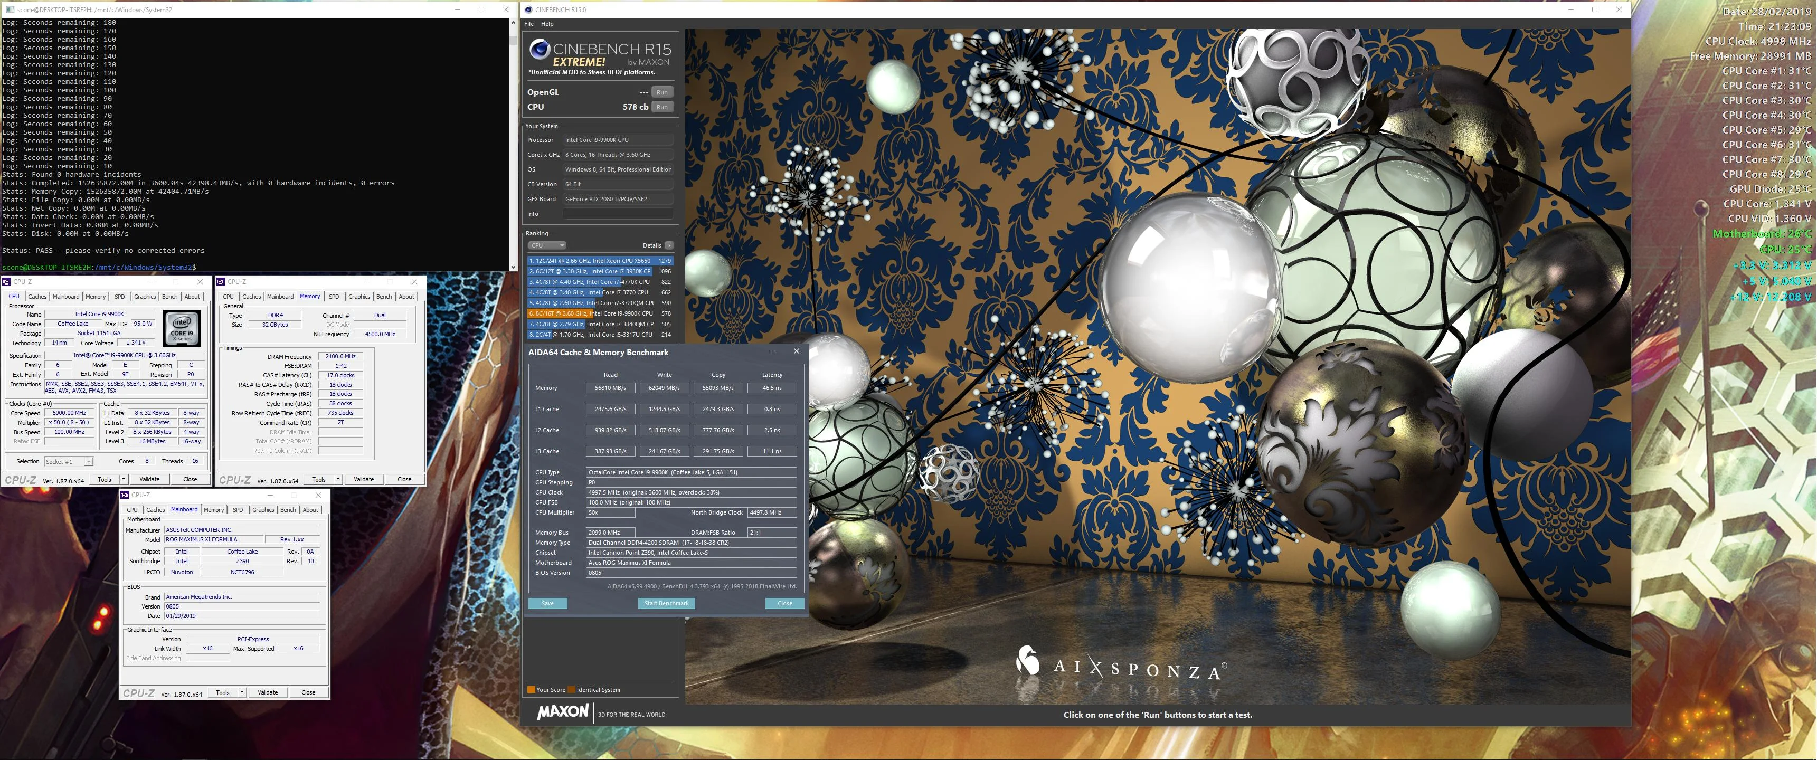Click the terminal icon in the console title bar
The width and height of the screenshot is (1817, 760).
pos(8,9)
